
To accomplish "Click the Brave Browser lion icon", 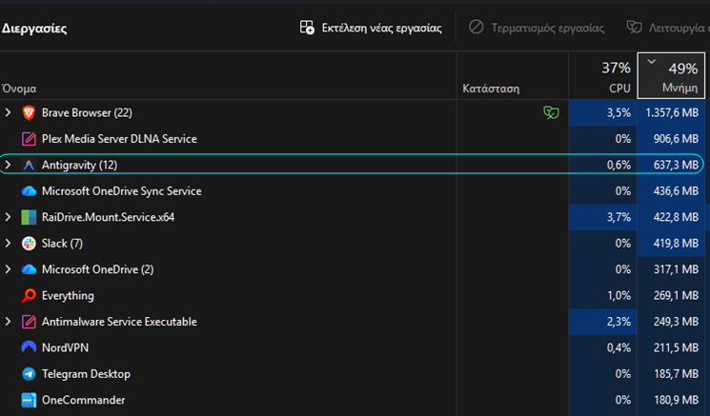I will [29, 112].
